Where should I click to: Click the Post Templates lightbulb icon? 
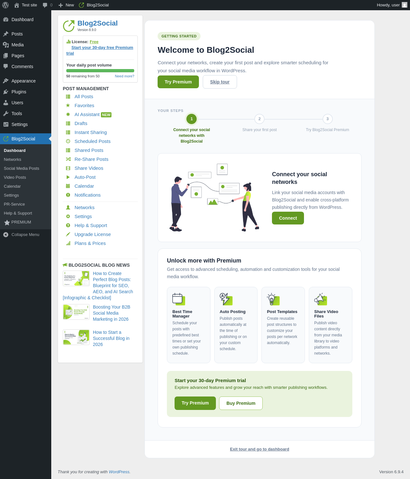pos(273,299)
